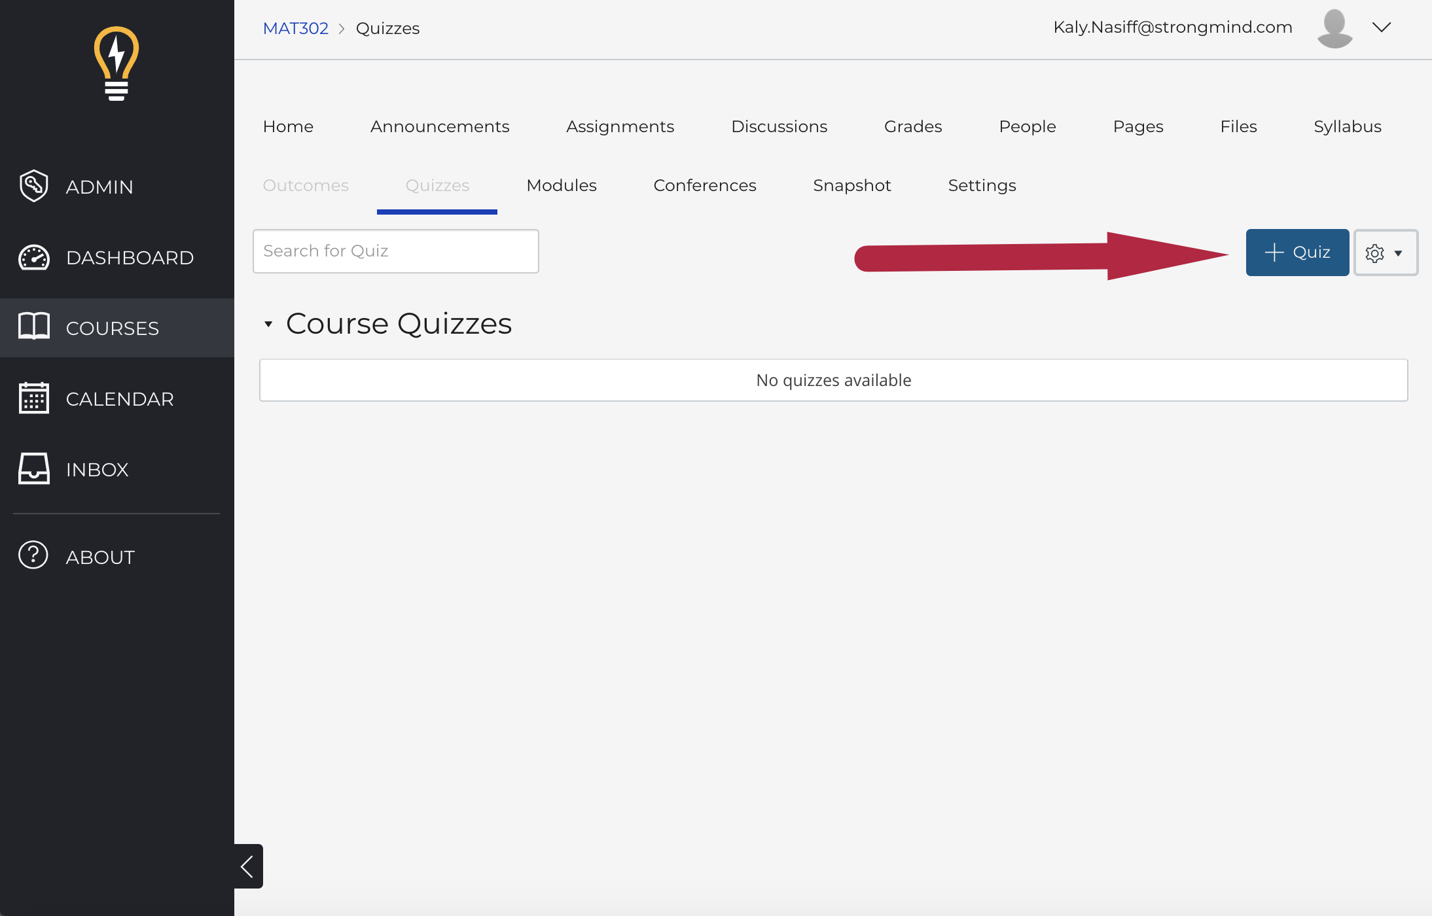
Task: Collapse sidebar with left chevron button
Action: (248, 866)
